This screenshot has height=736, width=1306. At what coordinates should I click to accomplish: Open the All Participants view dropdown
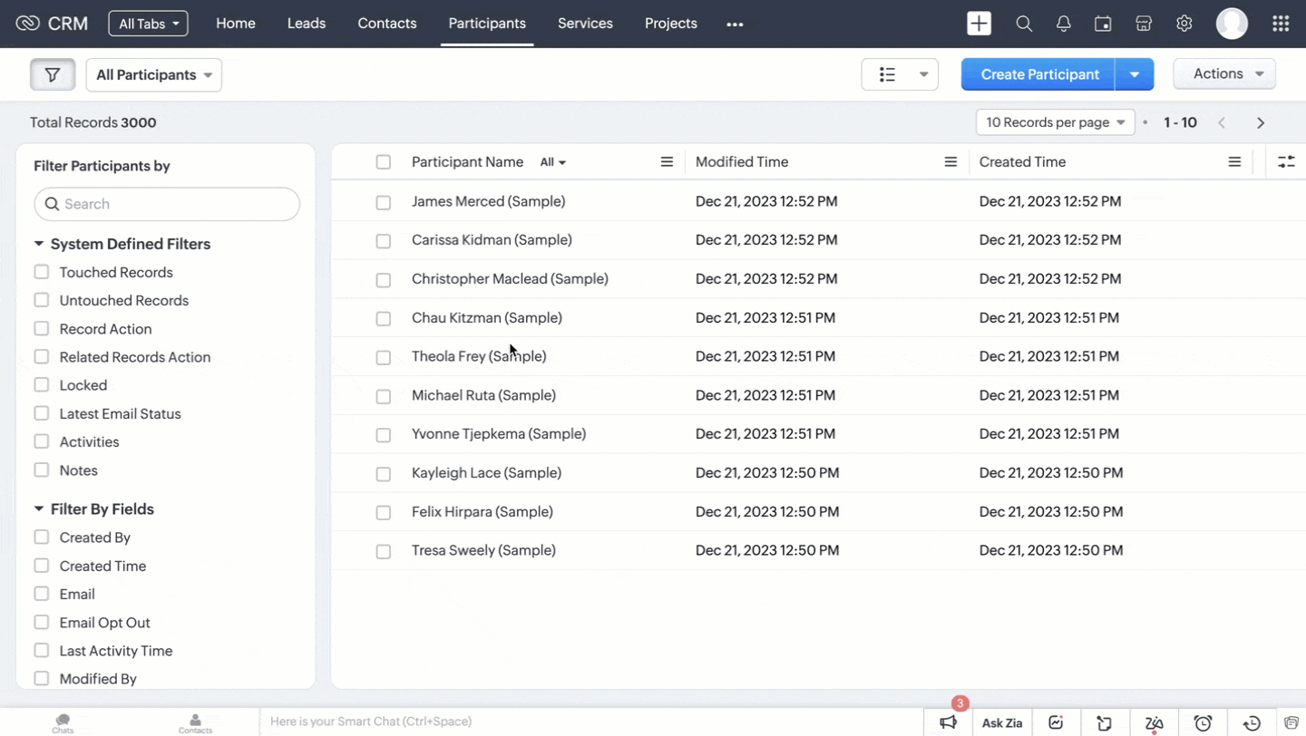(x=154, y=75)
